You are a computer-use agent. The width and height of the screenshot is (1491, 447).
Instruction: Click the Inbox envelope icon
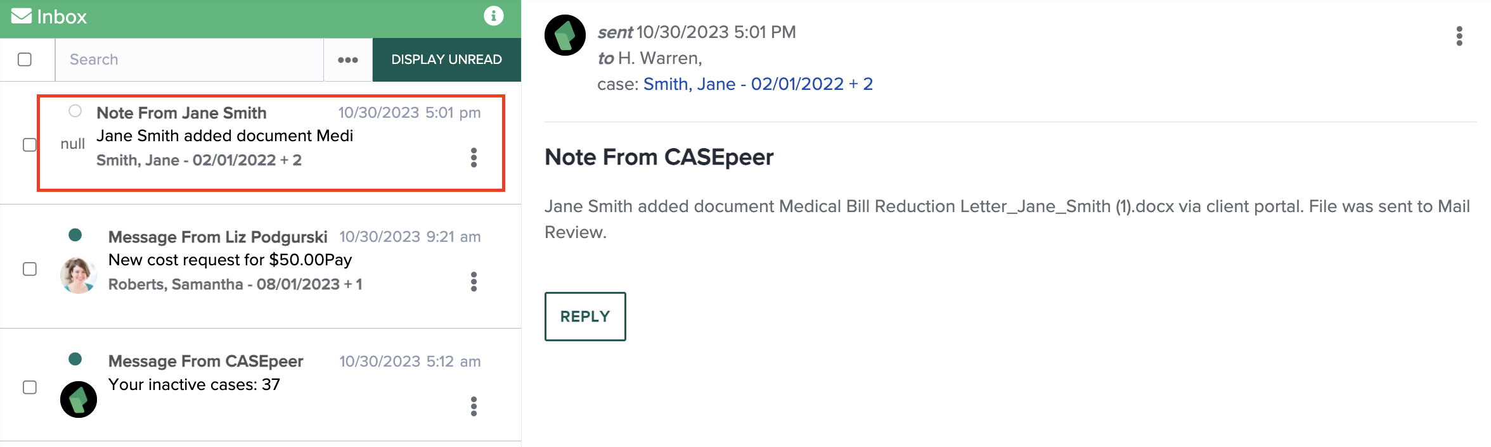[22, 16]
